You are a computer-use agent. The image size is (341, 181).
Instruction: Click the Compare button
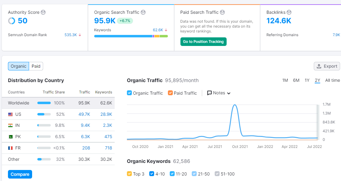20,174
